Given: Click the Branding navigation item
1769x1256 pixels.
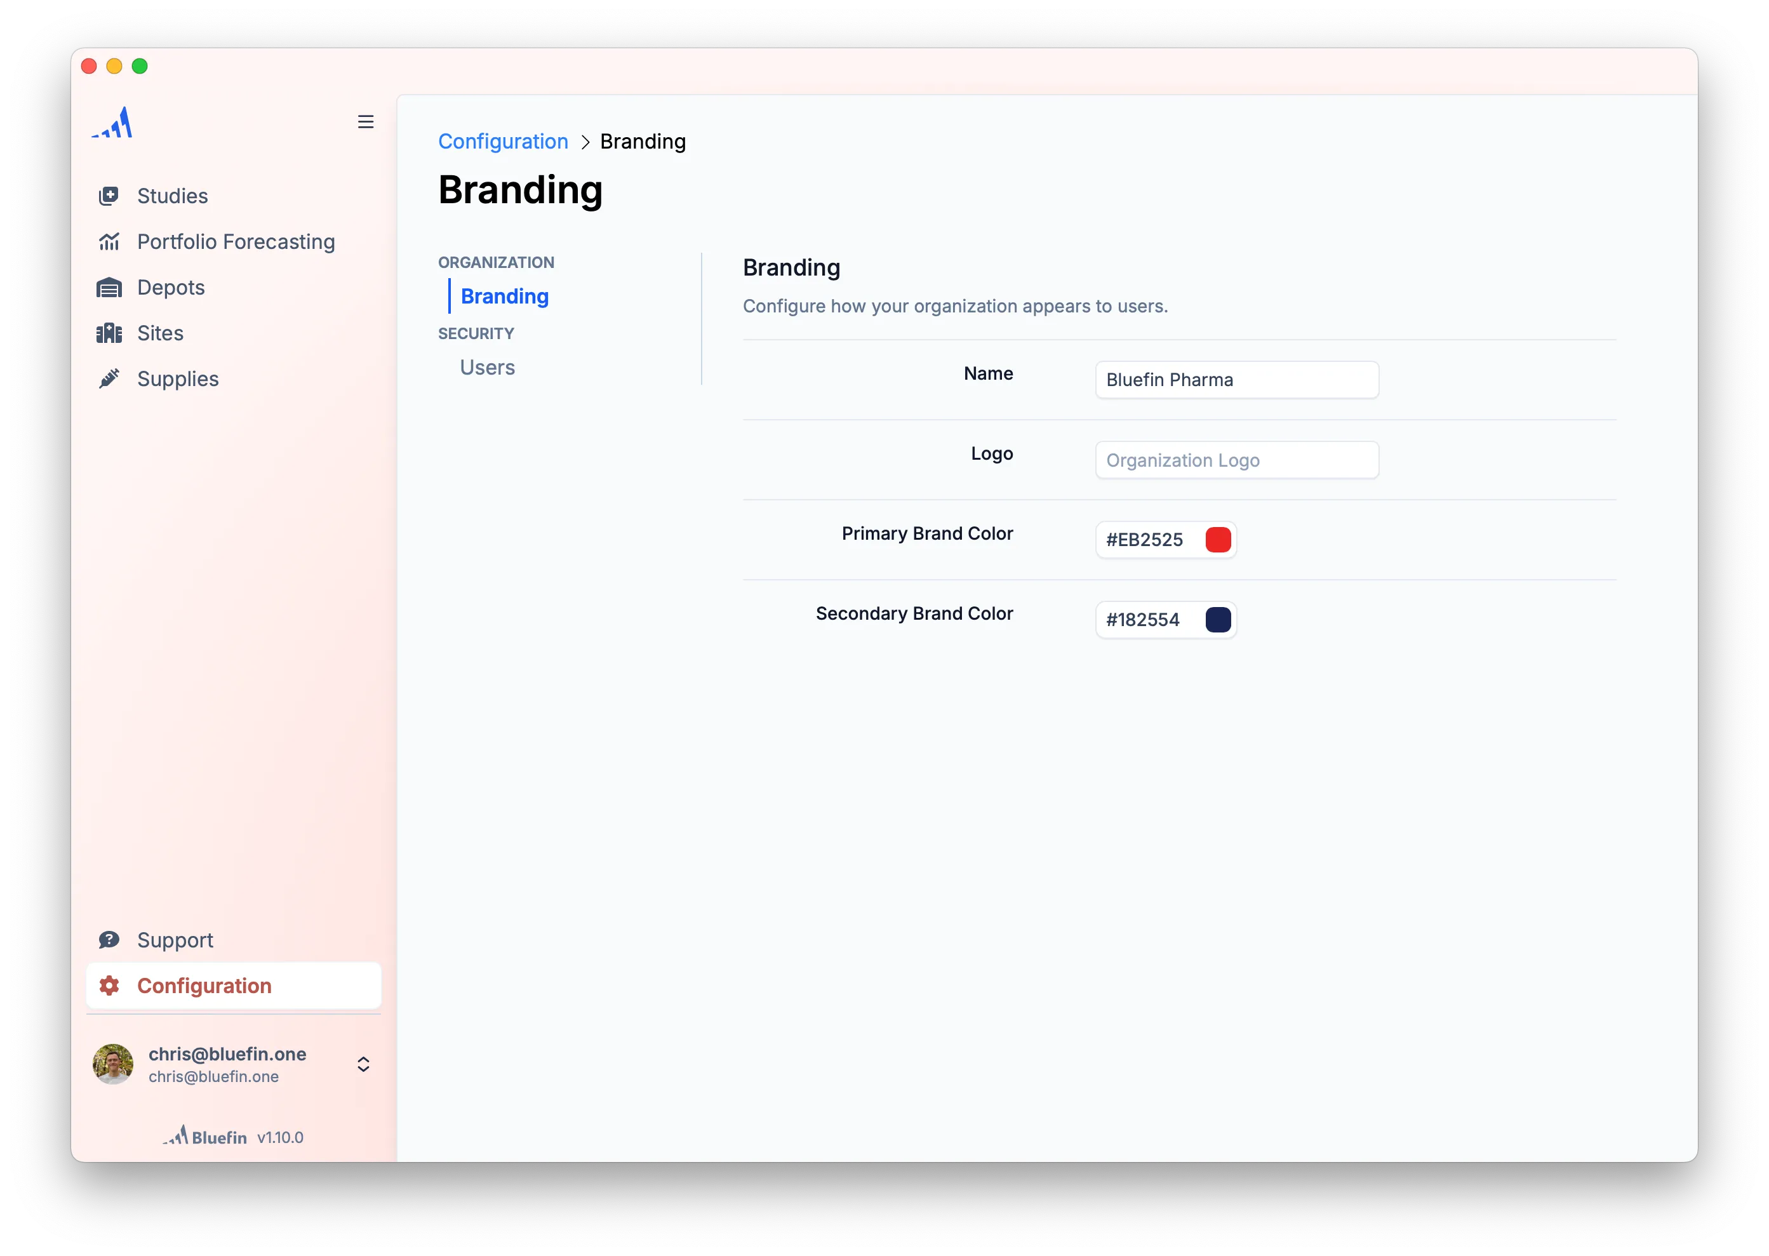Looking at the screenshot, I should tap(504, 295).
